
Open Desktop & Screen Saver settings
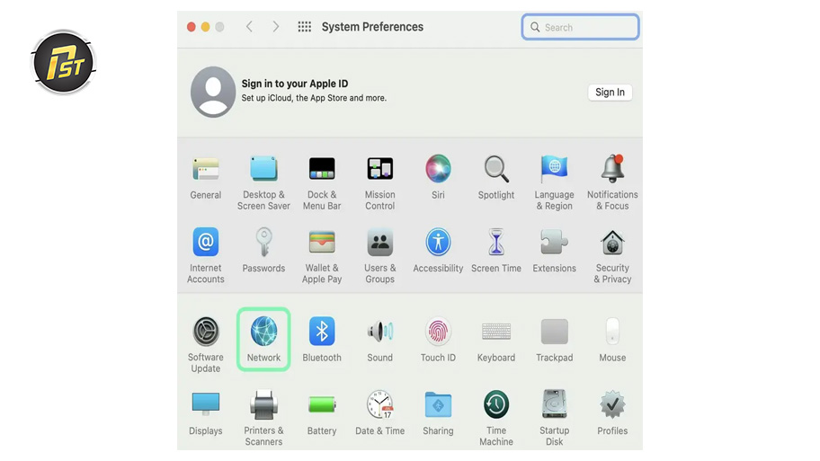(x=263, y=183)
